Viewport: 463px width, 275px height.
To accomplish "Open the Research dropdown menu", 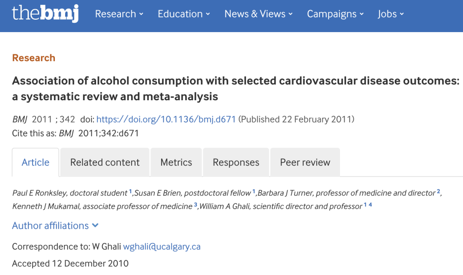I will click(119, 14).
